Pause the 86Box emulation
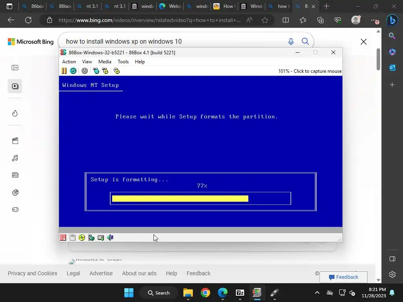The height and width of the screenshot is (302, 403). tap(64, 71)
